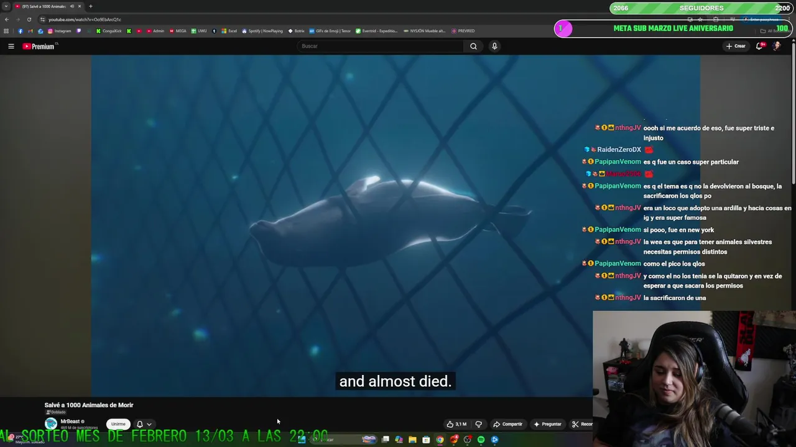Open File Explorer from the taskbar
Screen dimensions: 796x447
412,440
